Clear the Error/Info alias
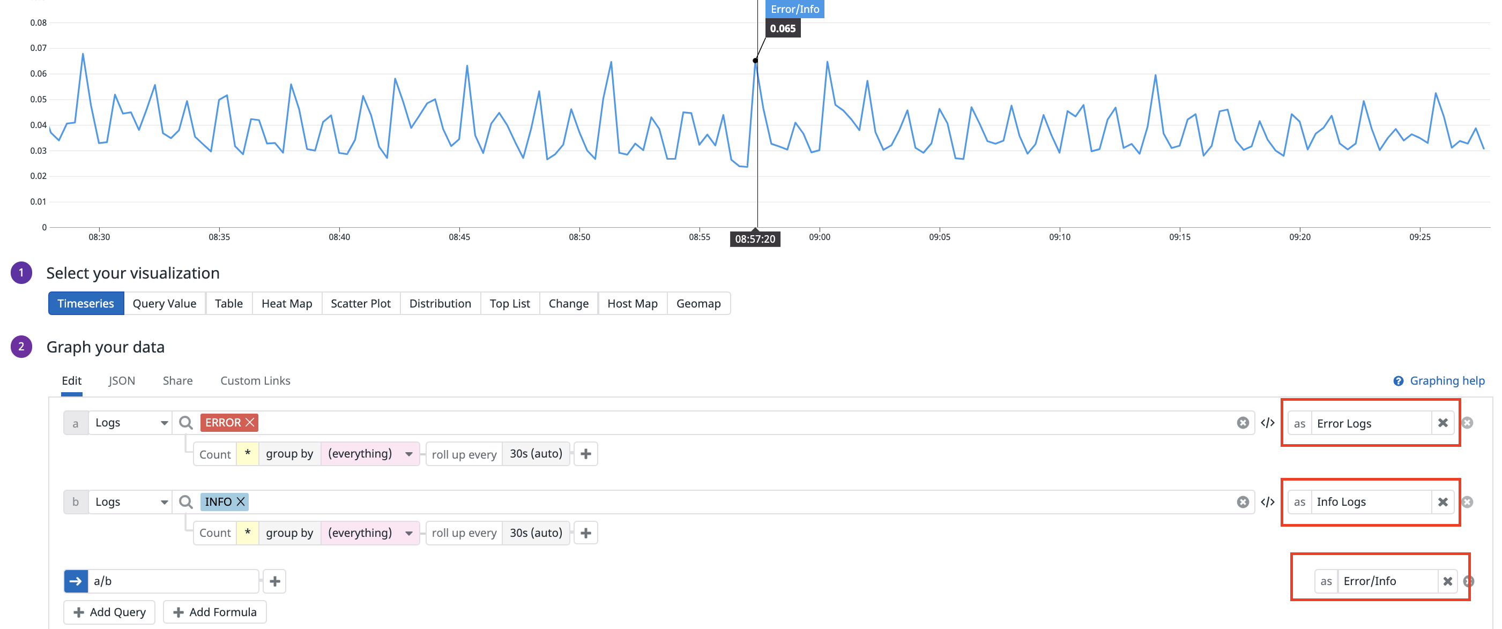The height and width of the screenshot is (629, 1502). (x=1447, y=581)
